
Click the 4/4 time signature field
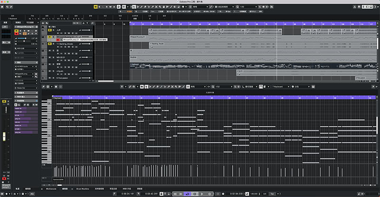pyautogui.click(x=265, y=194)
